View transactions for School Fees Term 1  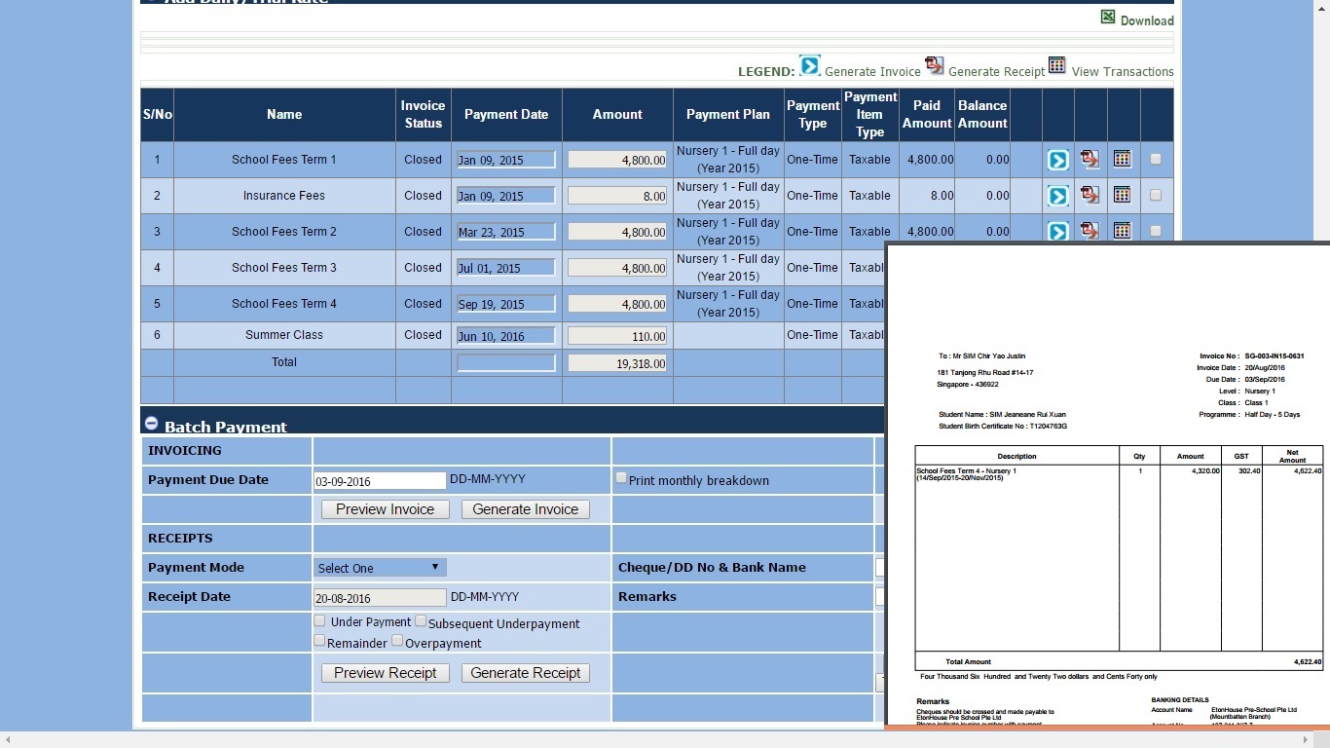tap(1122, 160)
